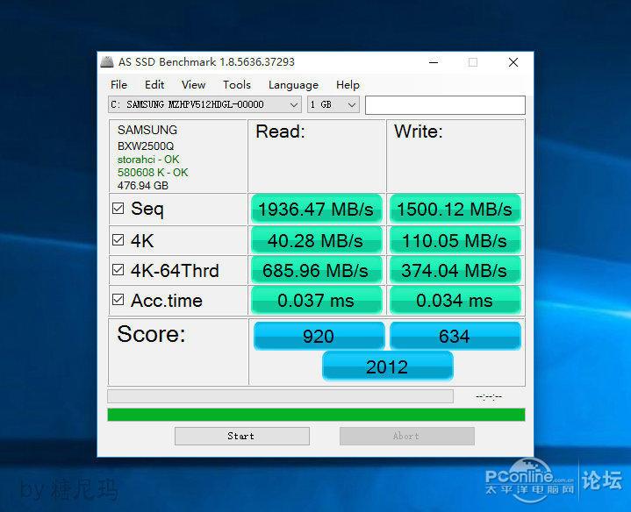Click the 580608 K - OK alignment status
The height and width of the screenshot is (512, 631).
(153, 173)
